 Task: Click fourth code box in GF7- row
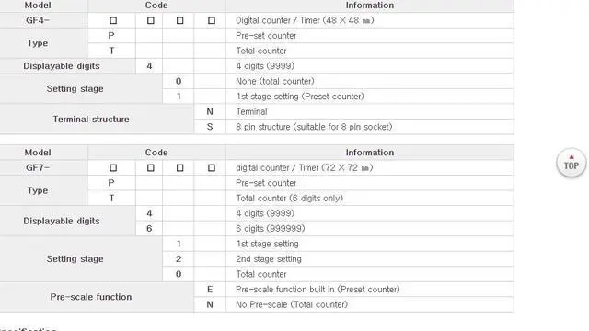click(212, 167)
